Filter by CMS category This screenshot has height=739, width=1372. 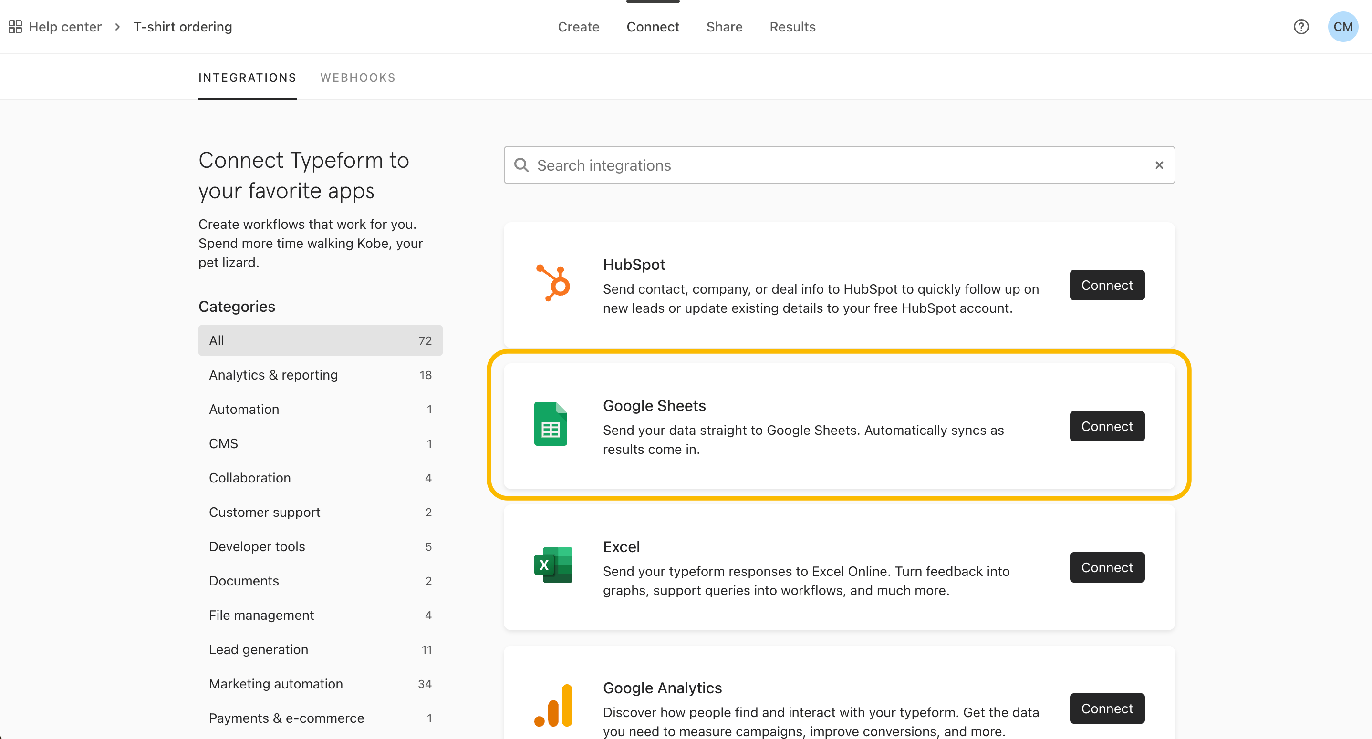point(320,443)
